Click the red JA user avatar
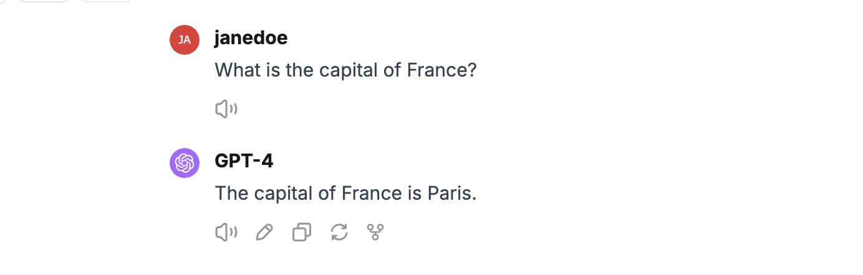 [185, 40]
